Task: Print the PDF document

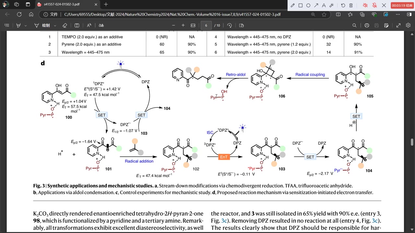Action: coord(367,25)
